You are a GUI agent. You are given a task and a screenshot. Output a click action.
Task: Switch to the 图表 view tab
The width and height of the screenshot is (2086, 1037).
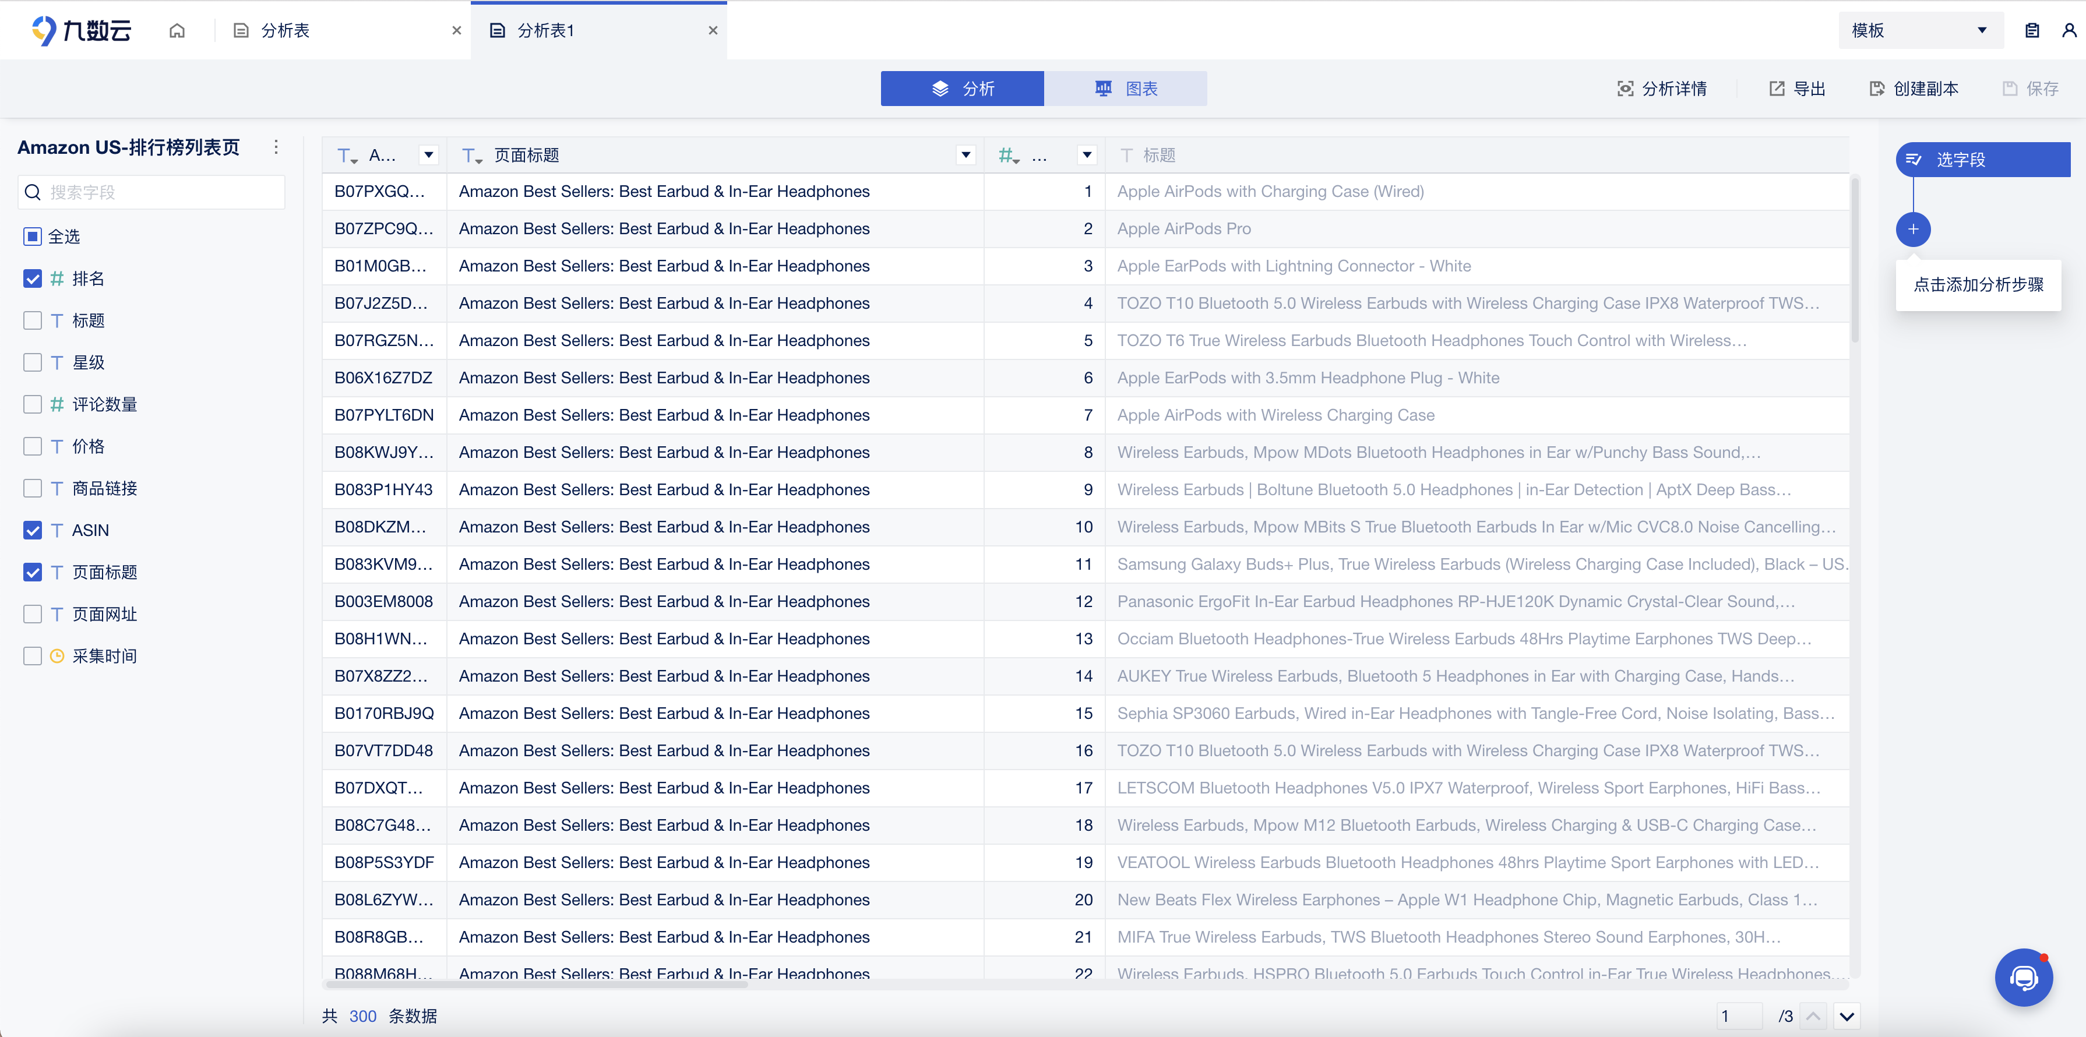click(x=1126, y=88)
